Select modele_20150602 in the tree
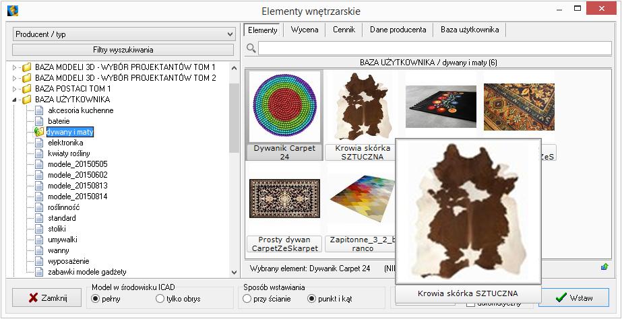Screen dimensions: 622x319 pyautogui.click(x=77, y=175)
